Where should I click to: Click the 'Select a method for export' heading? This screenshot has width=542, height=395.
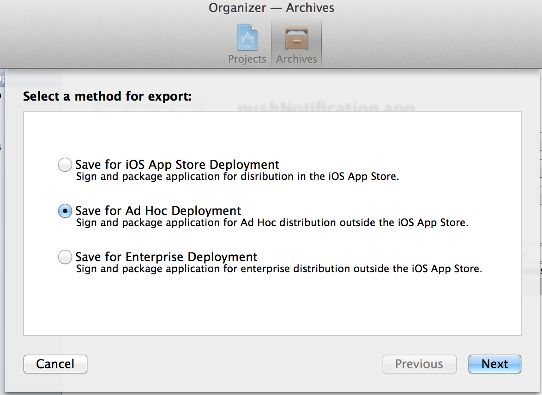click(x=107, y=96)
